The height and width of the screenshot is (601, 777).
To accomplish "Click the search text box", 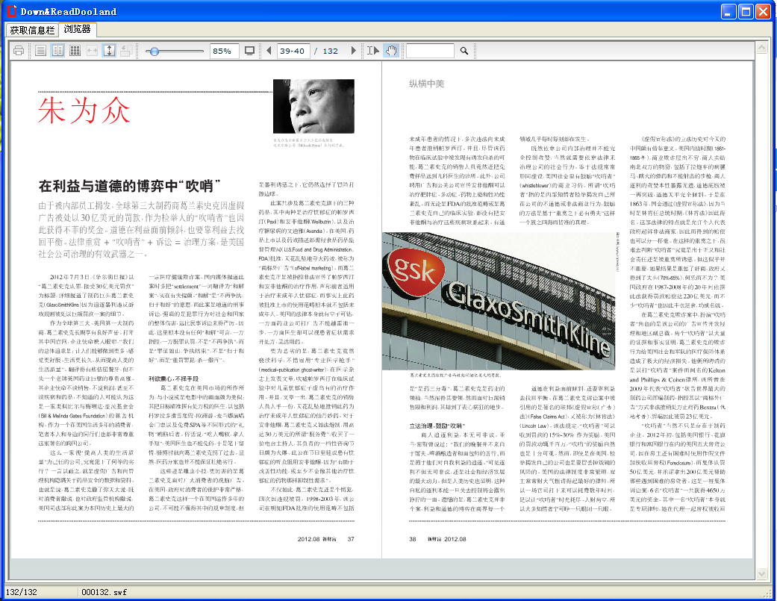I will pyautogui.click(x=430, y=51).
